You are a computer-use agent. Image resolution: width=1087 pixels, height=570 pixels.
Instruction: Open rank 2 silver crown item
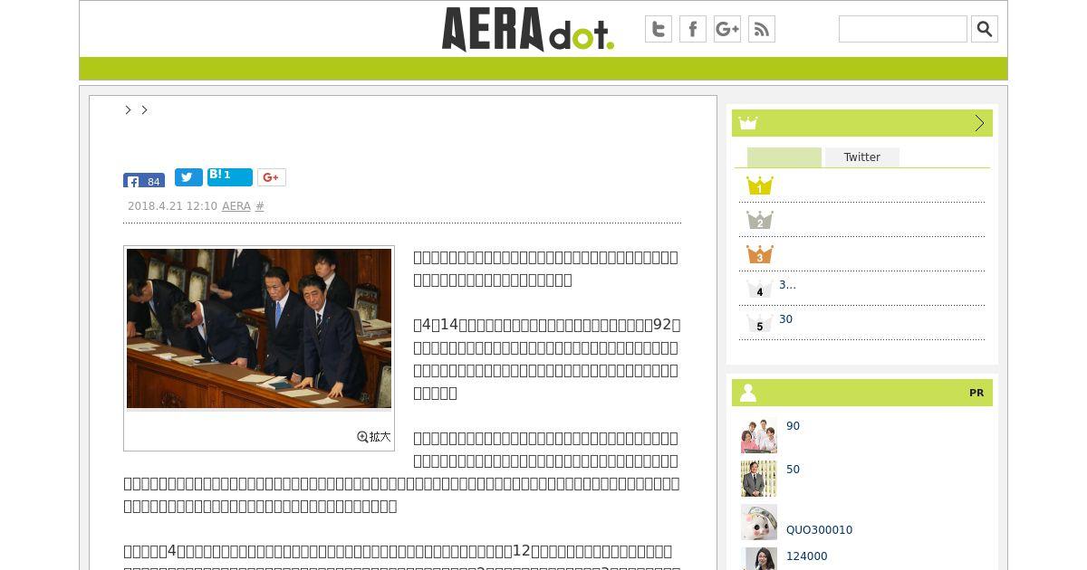(x=759, y=220)
